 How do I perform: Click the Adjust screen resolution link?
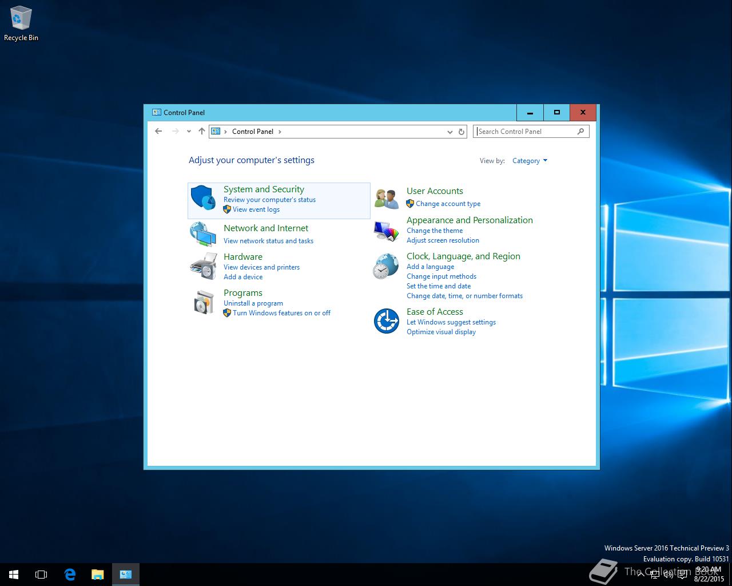click(x=443, y=240)
